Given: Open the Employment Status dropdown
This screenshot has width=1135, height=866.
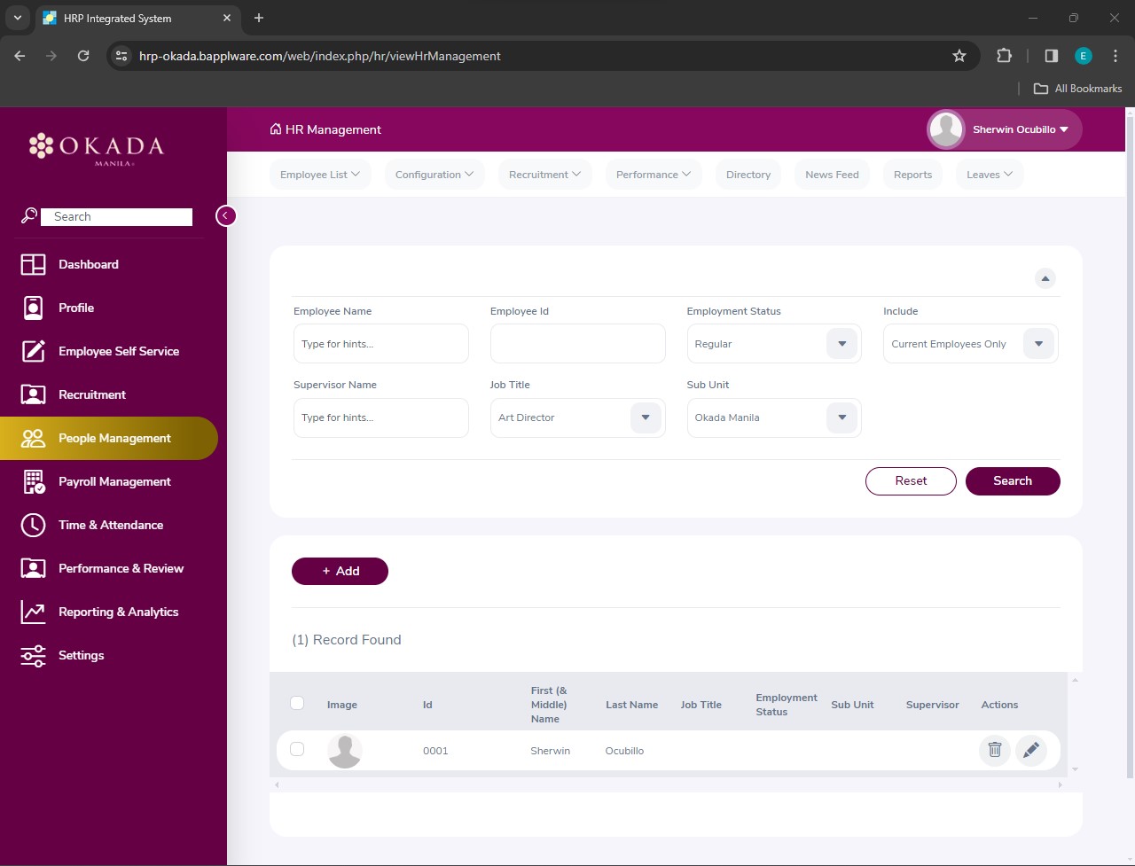Looking at the screenshot, I should coord(841,344).
